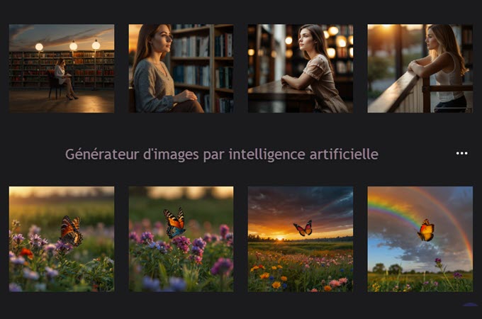Viewport: 482px width, 319px height.
Task: Open the butterfly on purple wildflowers close-up
Action: pos(62,239)
